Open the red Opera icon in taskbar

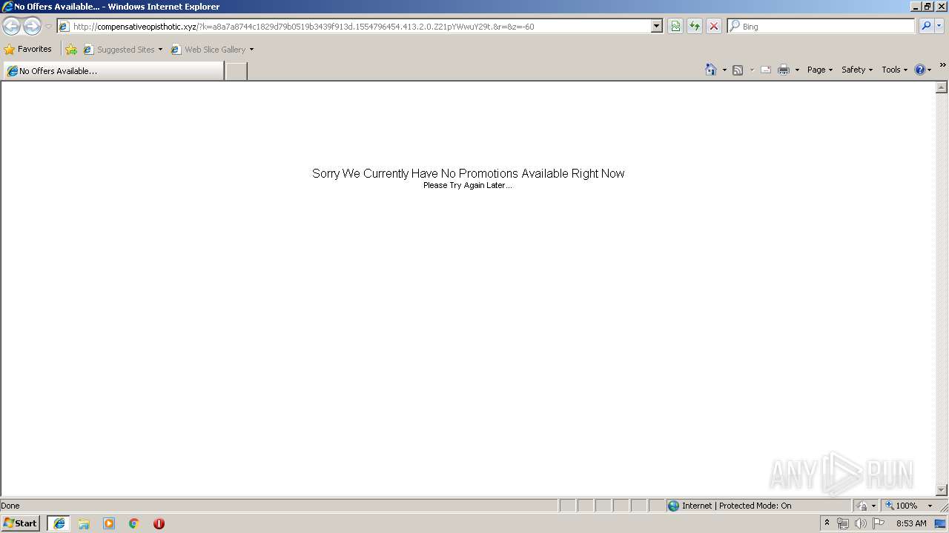159,523
